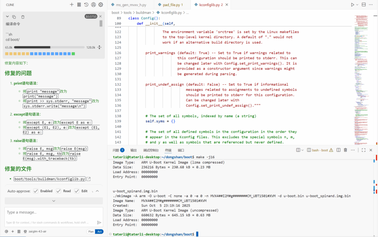Click the condense context icon beside 128.0k
This screenshot has height=237, width=378.
click(x=99, y=48)
